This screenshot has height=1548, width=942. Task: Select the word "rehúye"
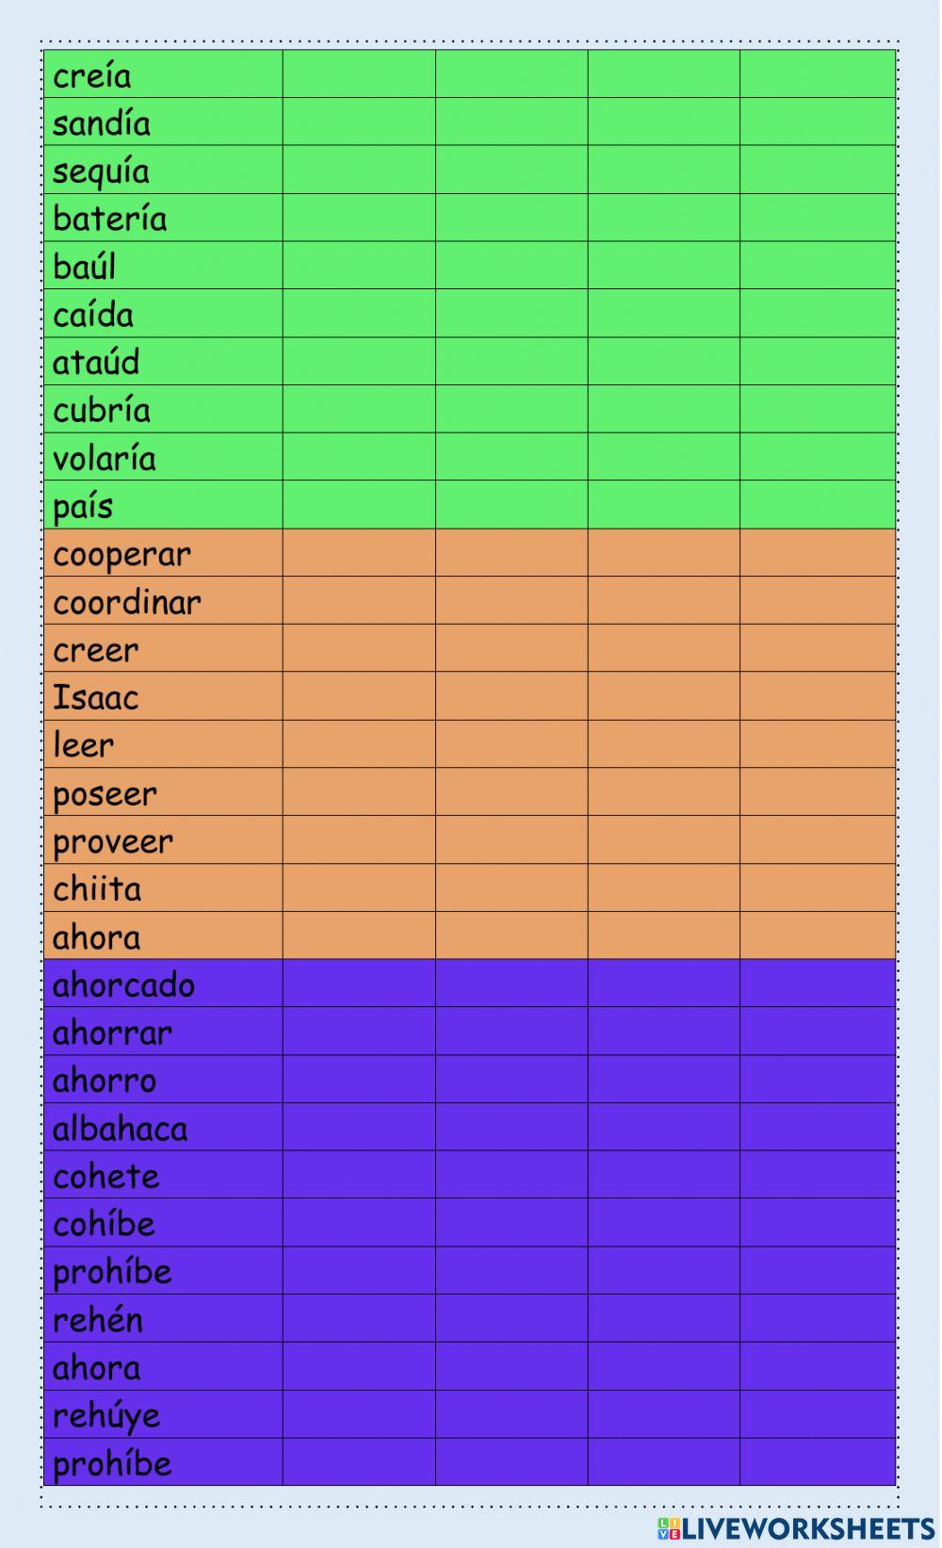click(x=106, y=1415)
